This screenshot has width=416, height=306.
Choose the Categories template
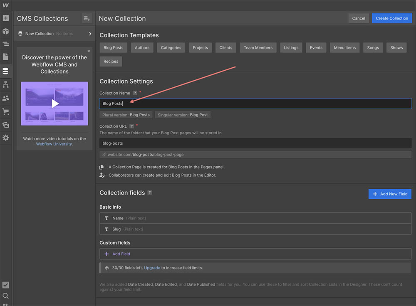click(x=171, y=48)
